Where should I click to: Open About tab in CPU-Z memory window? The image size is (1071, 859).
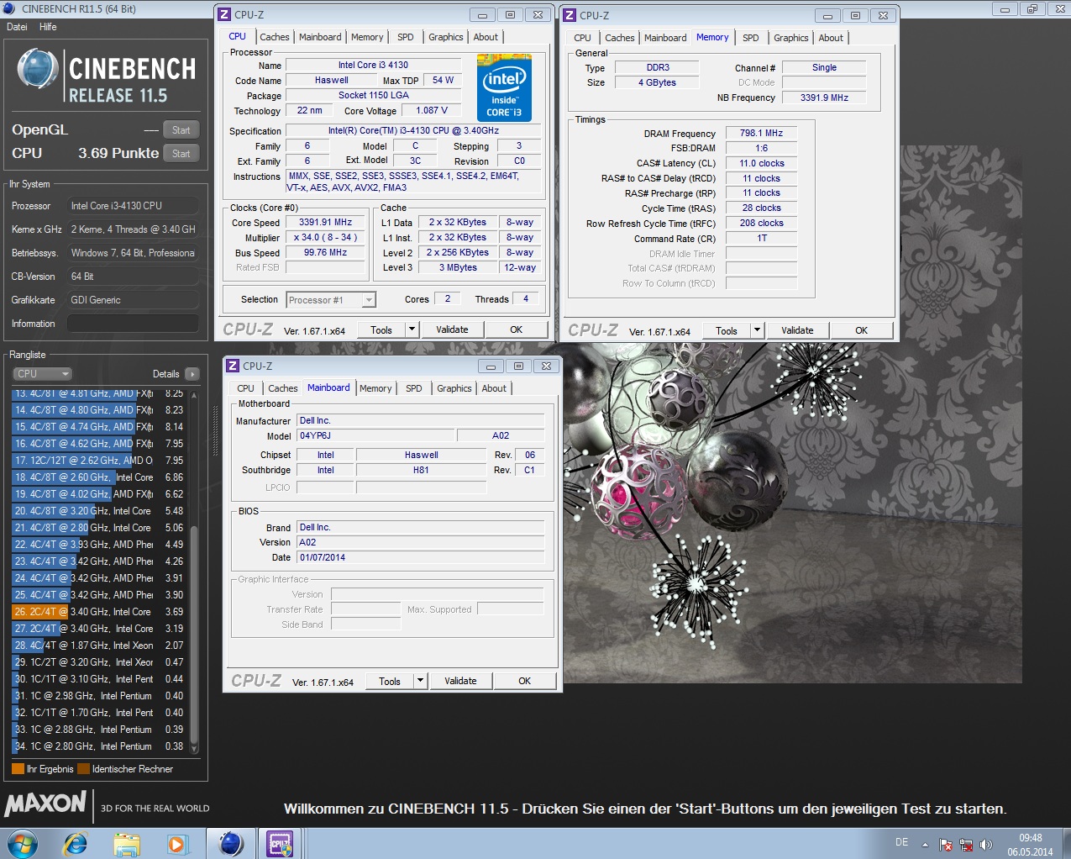point(831,38)
